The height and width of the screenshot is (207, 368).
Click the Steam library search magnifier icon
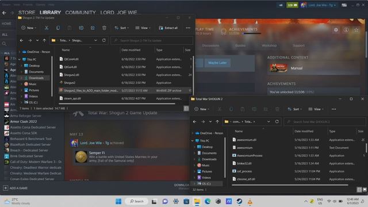[x=4, y=44]
